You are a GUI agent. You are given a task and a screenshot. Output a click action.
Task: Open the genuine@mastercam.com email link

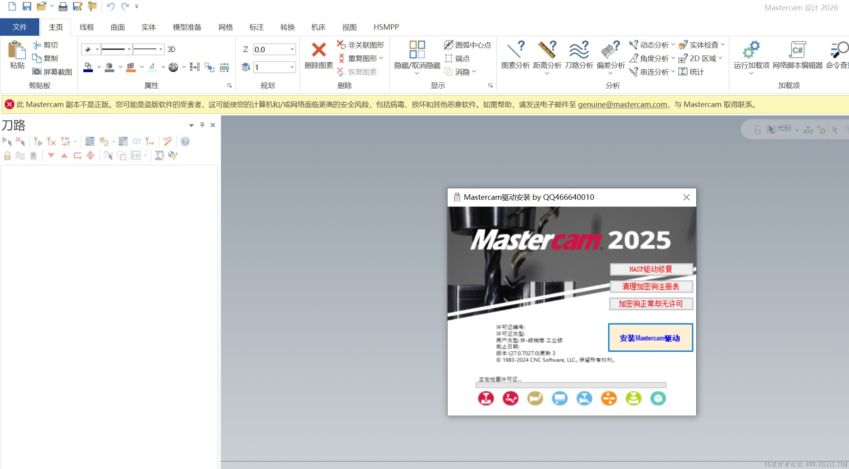[x=622, y=104]
